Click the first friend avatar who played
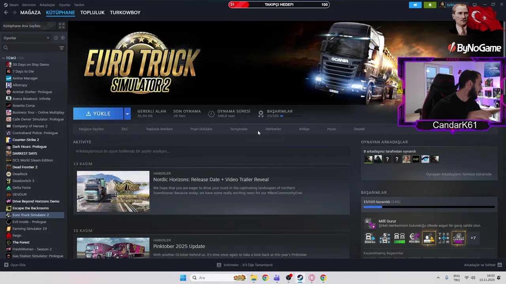506x284 pixels. pos(368,159)
